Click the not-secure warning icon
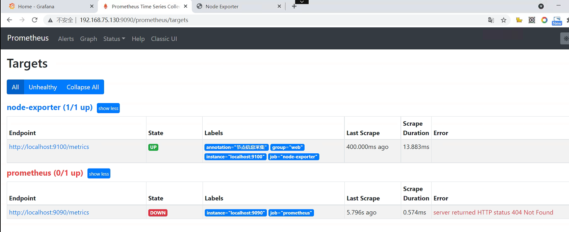569x232 pixels. tap(50, 20)
